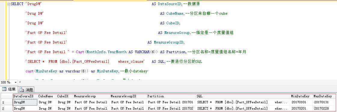The image size is (337, 112).
Task: Click the where_clause text in SQL string
Action: tap(131, 62)
